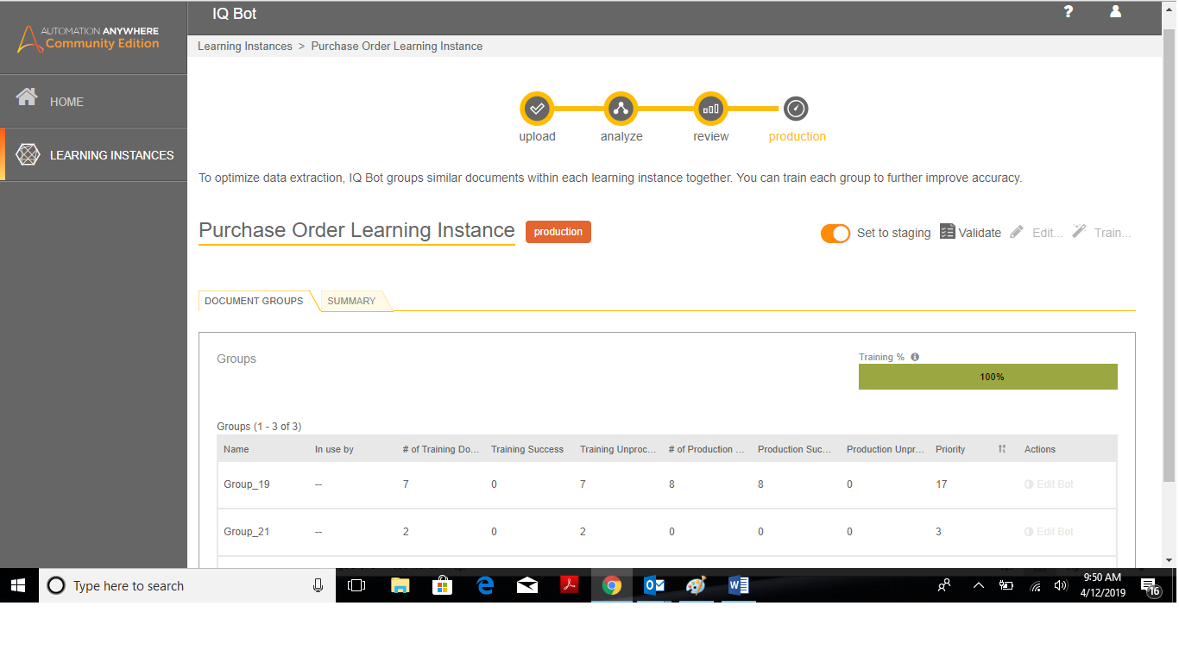The image size is (1179, 662).
Task: Open the People icon in the system tray
Action: point(944,586)
